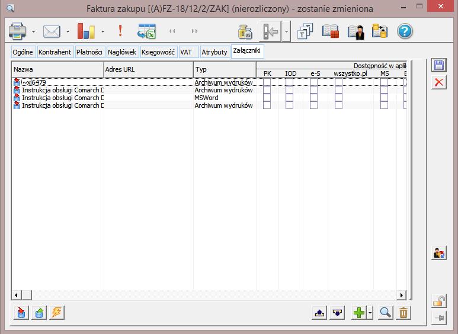
Task: Click the open book with red grid icon
Action: tap(331, 31)
